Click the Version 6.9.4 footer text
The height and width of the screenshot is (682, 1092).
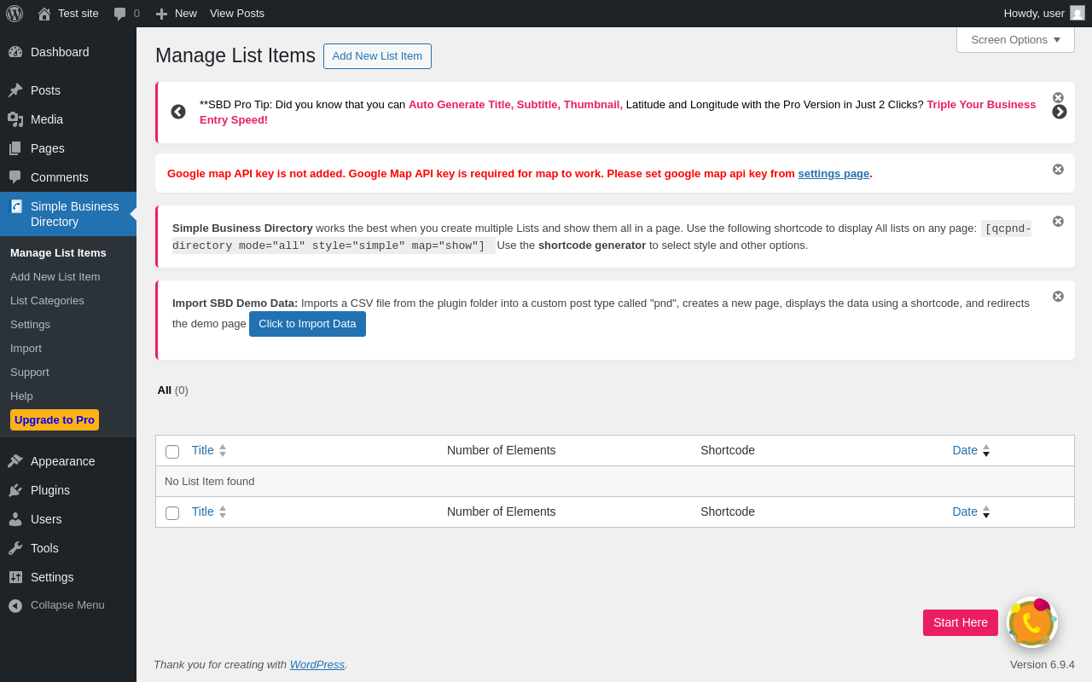(1043, 665)
